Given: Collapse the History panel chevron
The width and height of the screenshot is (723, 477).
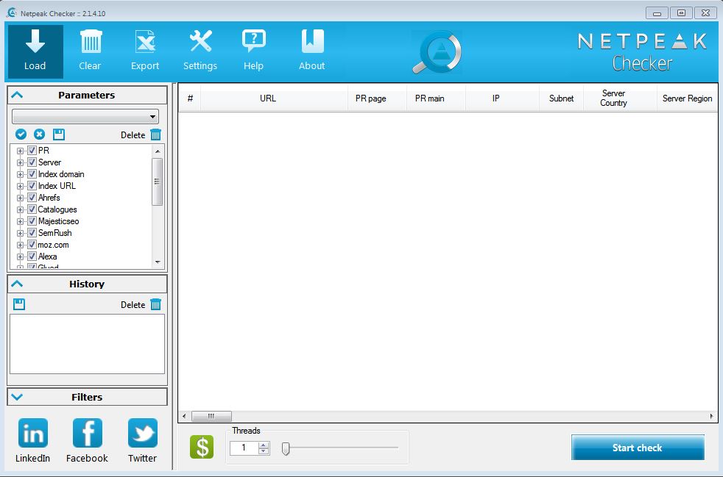Looking at the screenshot, I should click(18, 284).
